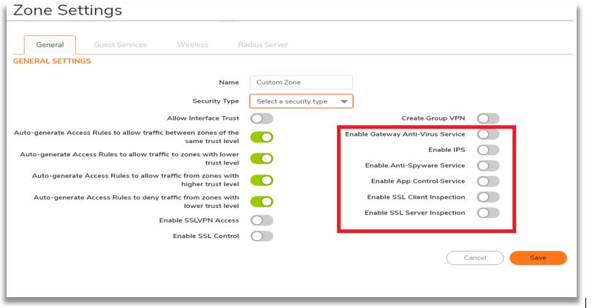
Task: Turn on SSL Client Inspection
Action: 488,197
